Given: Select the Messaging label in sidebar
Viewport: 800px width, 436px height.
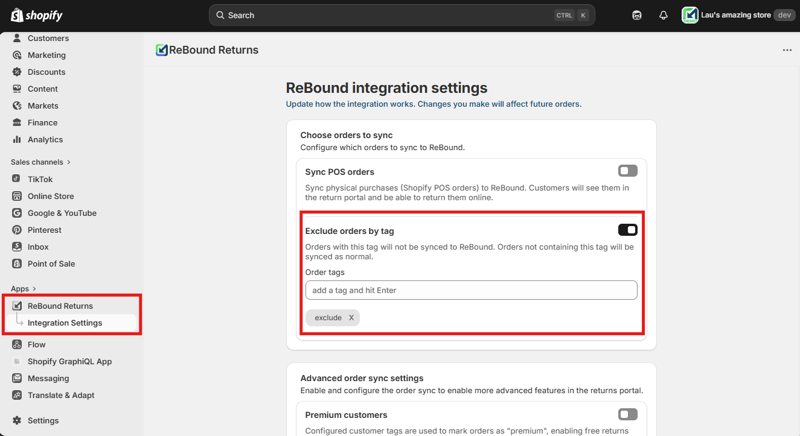Looking at the screenshot, I should 48,378.
